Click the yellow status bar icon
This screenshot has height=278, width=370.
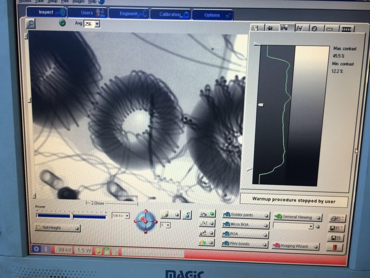coord(99,251)
